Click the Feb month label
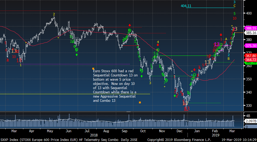257x142 pixels. (215, 131)
